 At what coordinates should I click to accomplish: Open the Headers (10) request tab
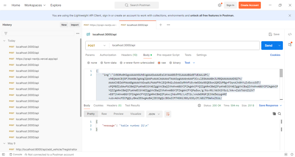[x=129, y=55]
